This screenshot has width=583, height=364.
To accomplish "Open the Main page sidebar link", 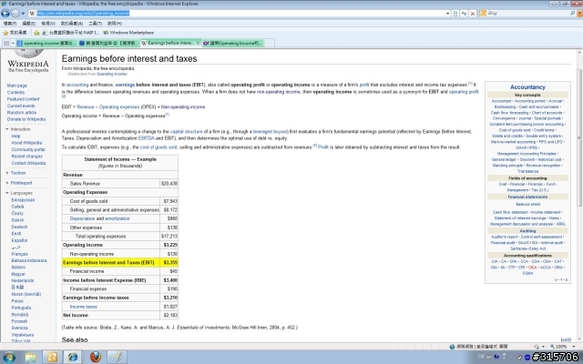I will pos(16,86).
